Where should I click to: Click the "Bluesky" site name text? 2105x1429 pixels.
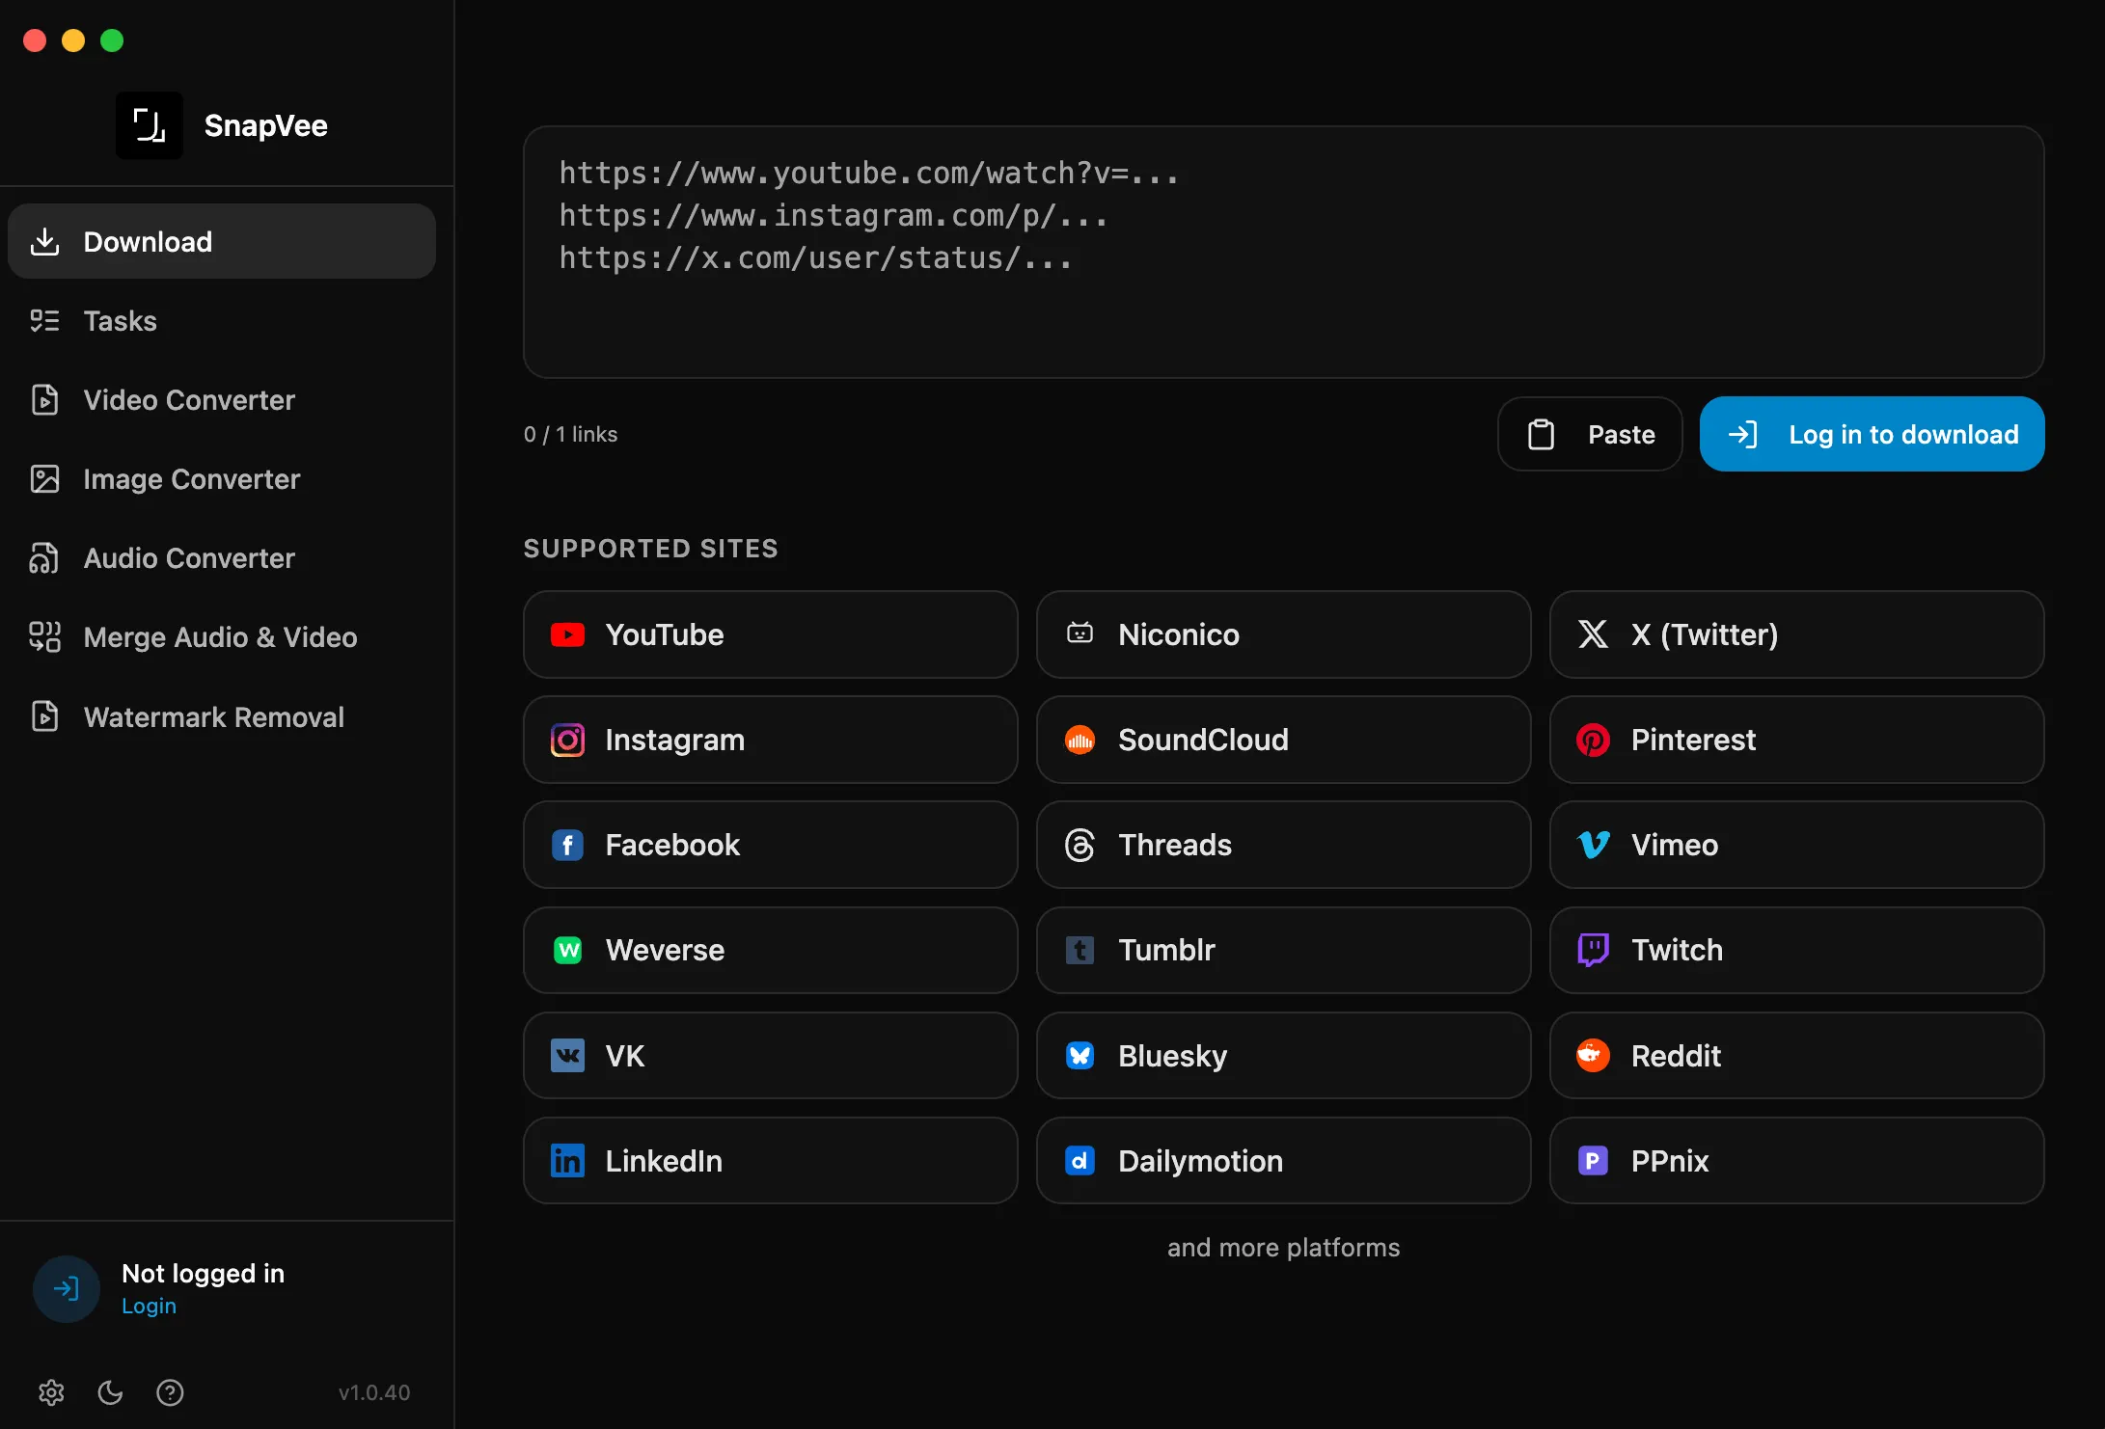(x=1173, y=1056)
